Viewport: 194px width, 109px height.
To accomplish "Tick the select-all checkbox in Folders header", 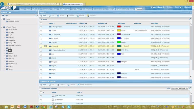I will tap(41, 23).
